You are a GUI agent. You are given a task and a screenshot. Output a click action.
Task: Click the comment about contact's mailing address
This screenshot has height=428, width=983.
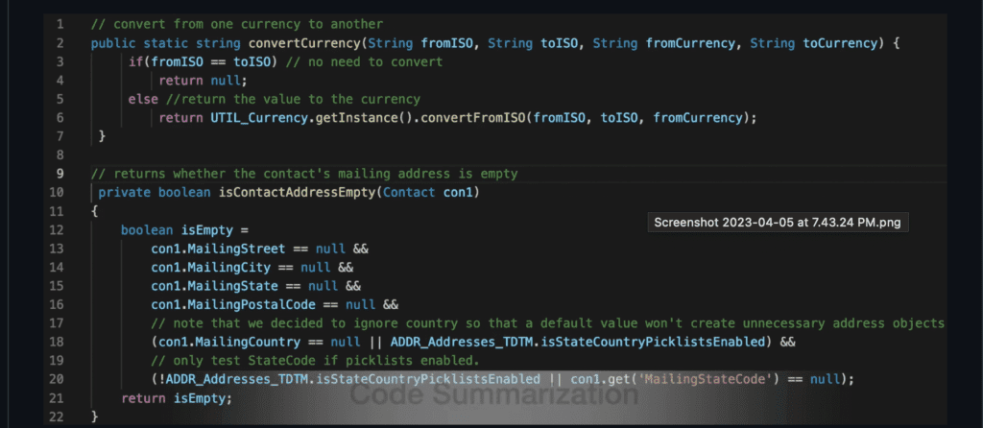(304, 174)
